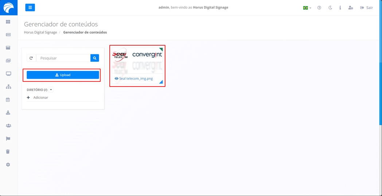Open the hierarchy sitemap icon in sidebar
The width and height of the screenshot is (382, 196).
(8, 87)
